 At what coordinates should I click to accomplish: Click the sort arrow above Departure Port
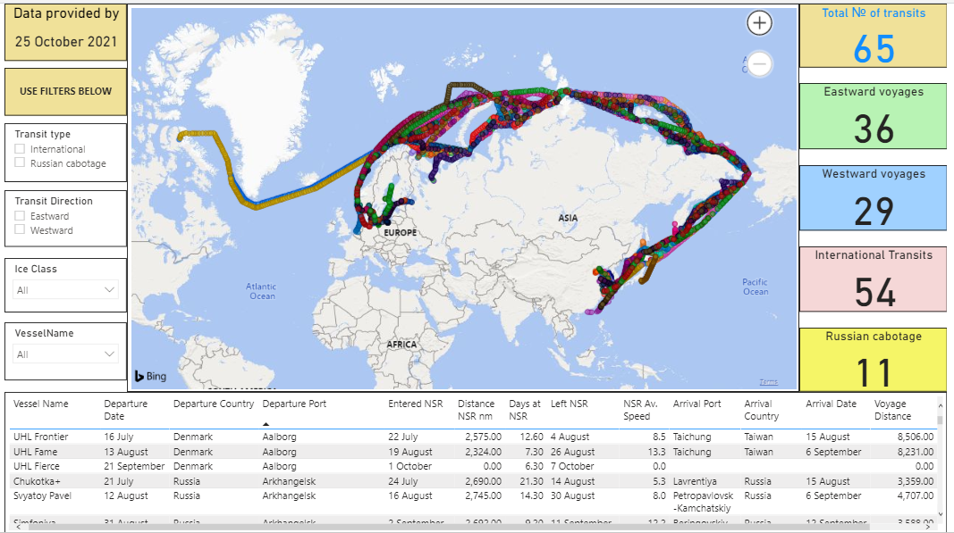click(266, 424)
